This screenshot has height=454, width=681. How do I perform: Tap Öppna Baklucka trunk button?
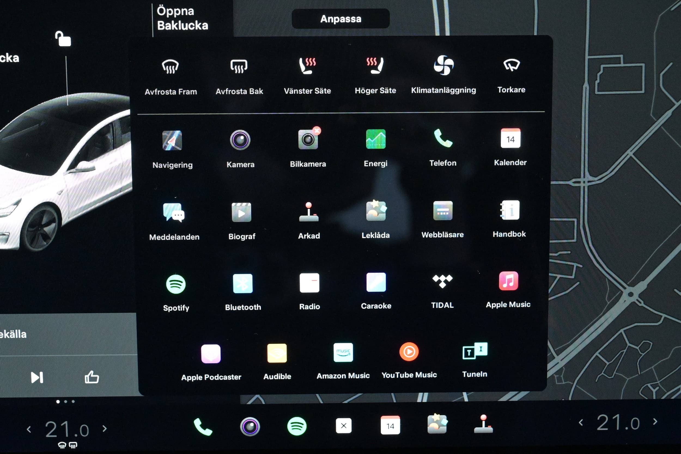(x=183, y=18)
